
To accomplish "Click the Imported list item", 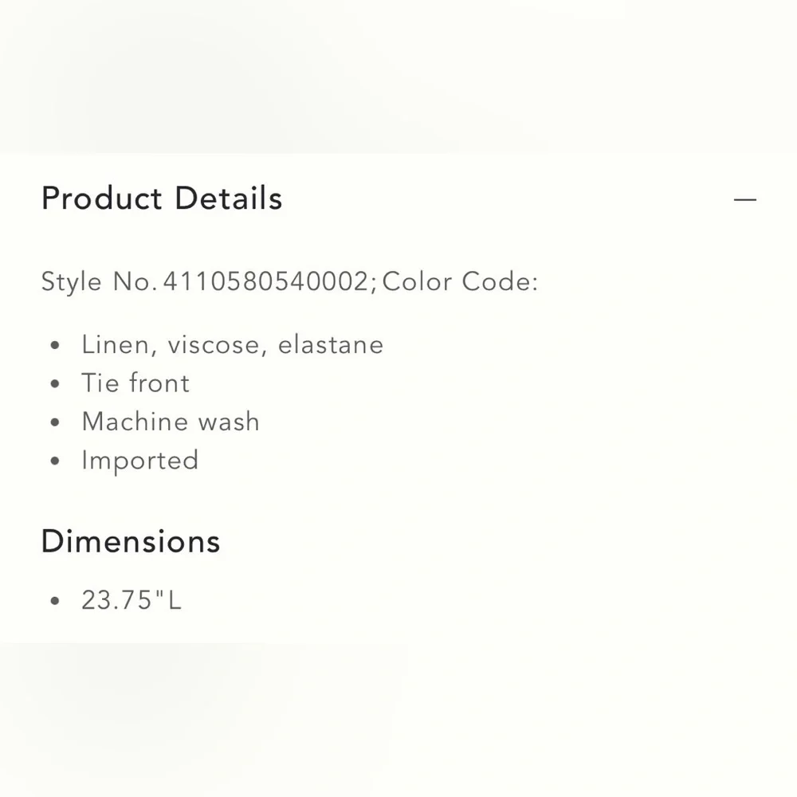I will pos(139,461).
